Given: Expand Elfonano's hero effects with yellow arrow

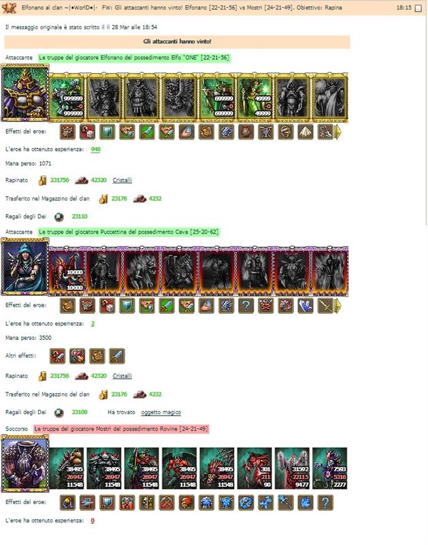Looking at the screenshot, I should 338,132.
